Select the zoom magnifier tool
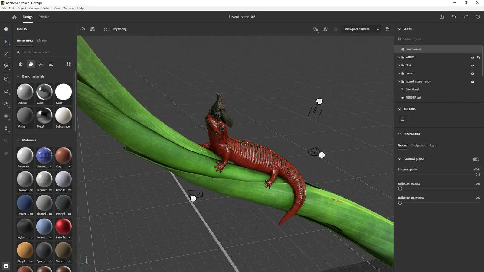 [6, 141]
